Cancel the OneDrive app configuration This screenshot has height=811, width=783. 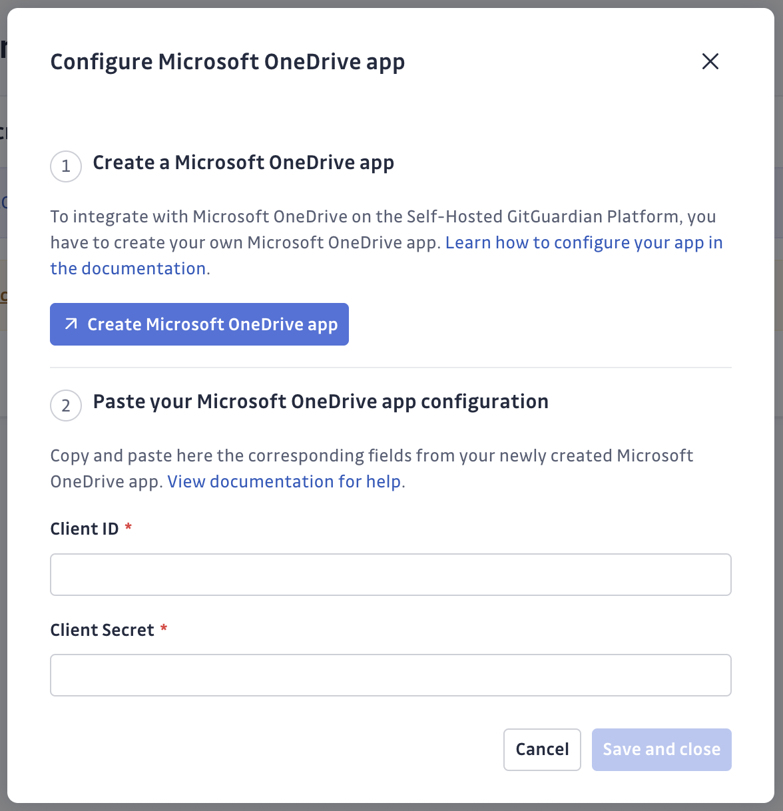(542, 750)
